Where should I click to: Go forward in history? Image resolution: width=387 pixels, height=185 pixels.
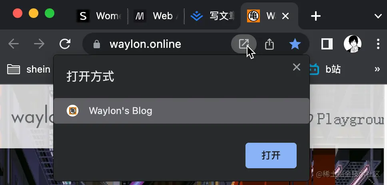click(x=39, y=44)
